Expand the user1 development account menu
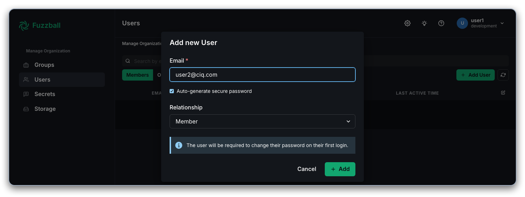Viewport: 525px width, 197px height. coord(481,23)
